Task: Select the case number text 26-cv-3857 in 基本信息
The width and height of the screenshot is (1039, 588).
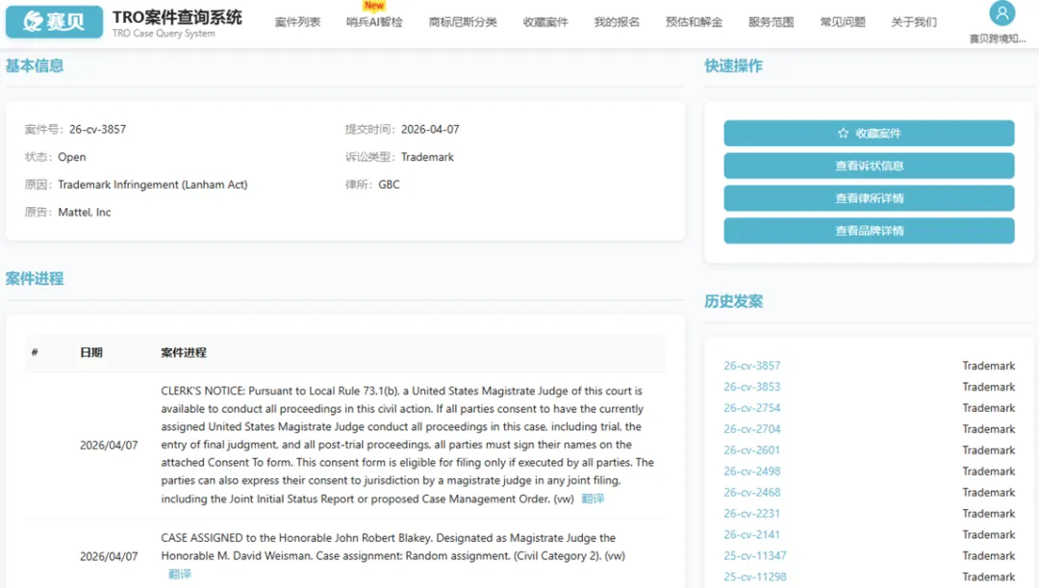Action: click(x=97, y=129)
